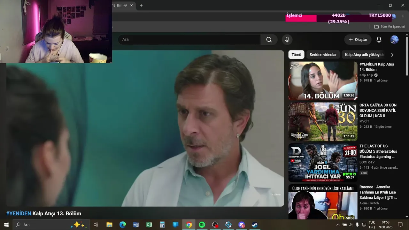This screenshot has width=409, height=230.
Task: Click the #YENİDEN hashtag in the video title
Action: (x=19, y=213)
